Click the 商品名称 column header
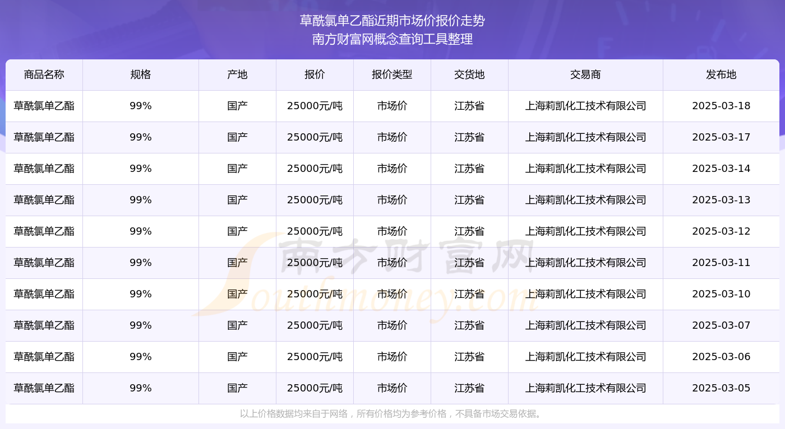This screenshot has height=429, width=785. point(44,74)
